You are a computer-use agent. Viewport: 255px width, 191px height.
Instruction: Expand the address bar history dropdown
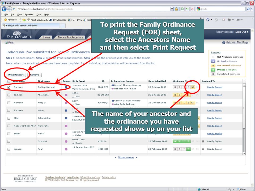(x=172, y=9)
